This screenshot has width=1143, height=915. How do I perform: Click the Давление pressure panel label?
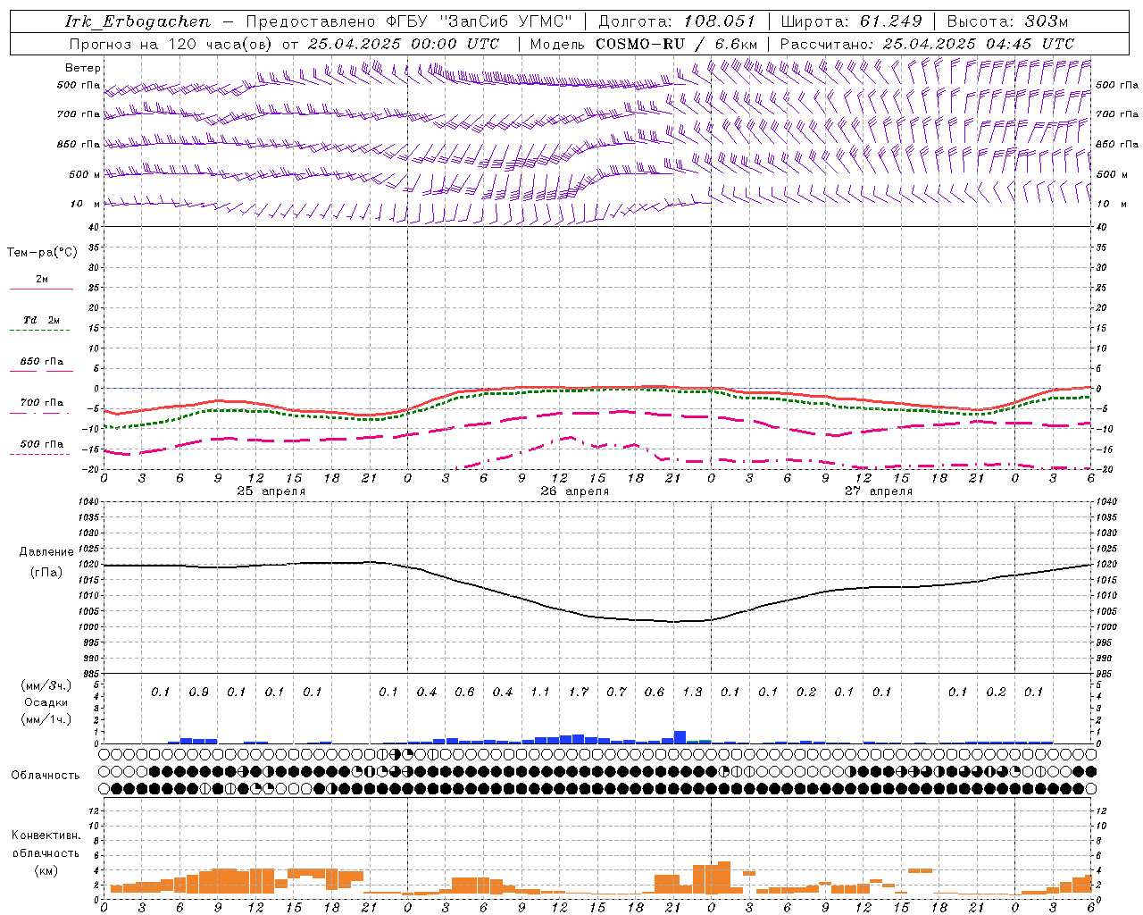point(46,552)
